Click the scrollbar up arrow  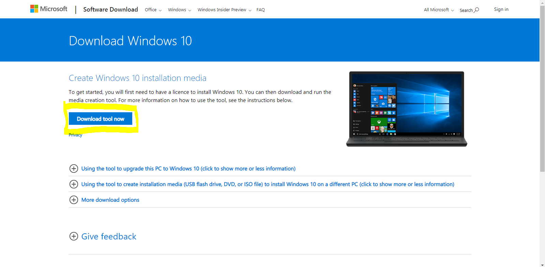(x=542, y=2)
